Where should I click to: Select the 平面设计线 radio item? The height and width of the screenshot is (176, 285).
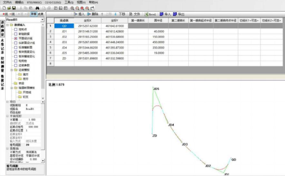tap(15, 38)
